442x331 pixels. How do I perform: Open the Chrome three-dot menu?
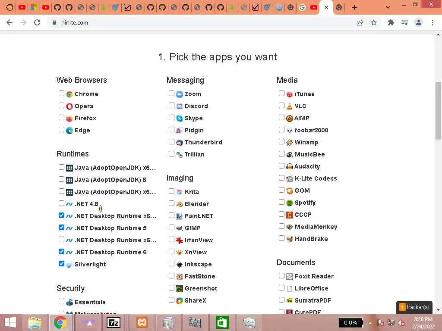tap(433, 22)
